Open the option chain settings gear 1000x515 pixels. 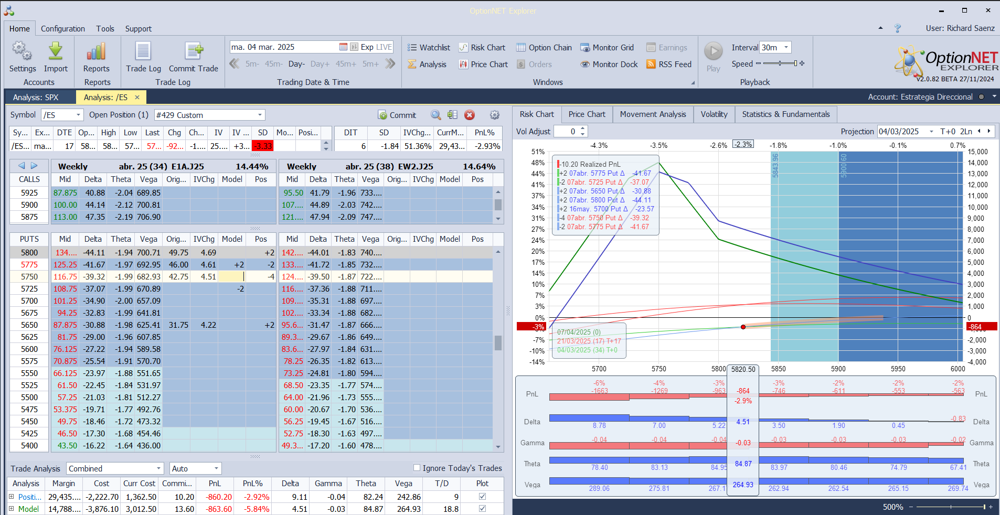[x=494, y=115]
